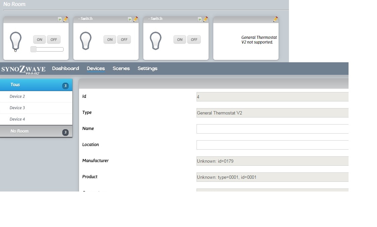Turn ON the Switch card beside the thermostat card
The height and width of the screenshot is (227, 377).
click(180, 40)
